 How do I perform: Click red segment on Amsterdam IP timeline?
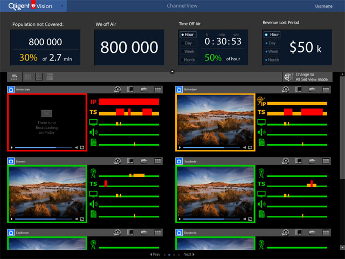[x=129, y=102]
